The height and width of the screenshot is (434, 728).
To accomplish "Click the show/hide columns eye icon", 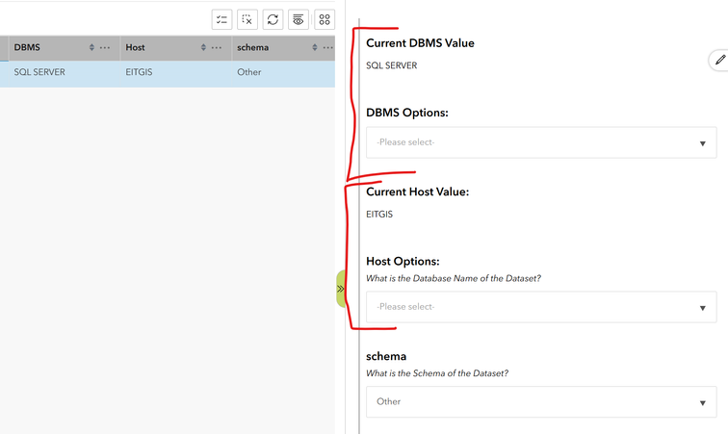I will pos(299,19).
